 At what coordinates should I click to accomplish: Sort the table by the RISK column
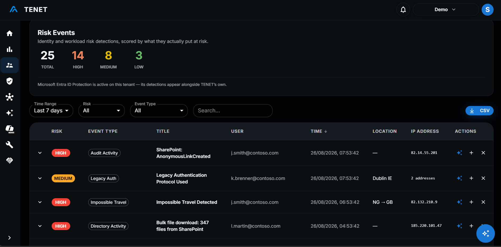tap(57, 131)
